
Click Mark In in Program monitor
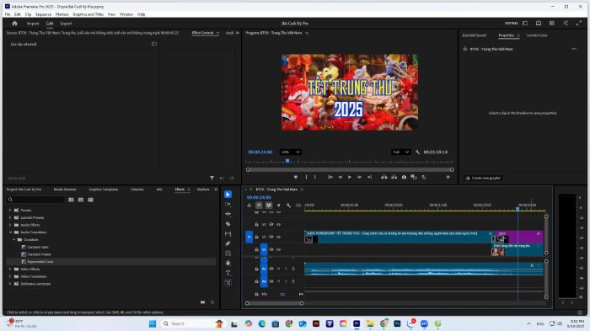pyautogui.click(x=306, y=177)
